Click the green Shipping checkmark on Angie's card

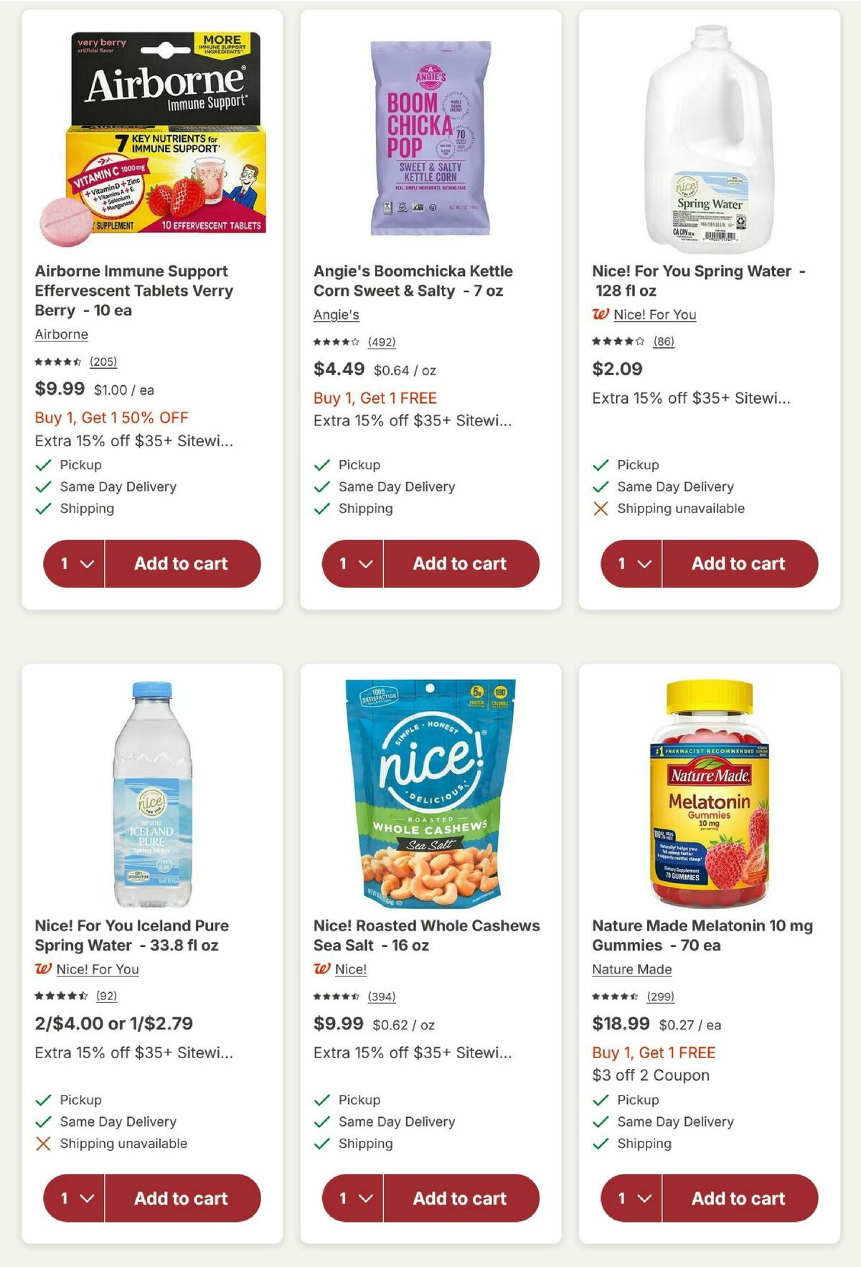pos(321,509)
